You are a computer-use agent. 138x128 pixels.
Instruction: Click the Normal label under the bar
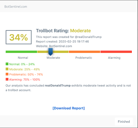[x=23, y=58]
